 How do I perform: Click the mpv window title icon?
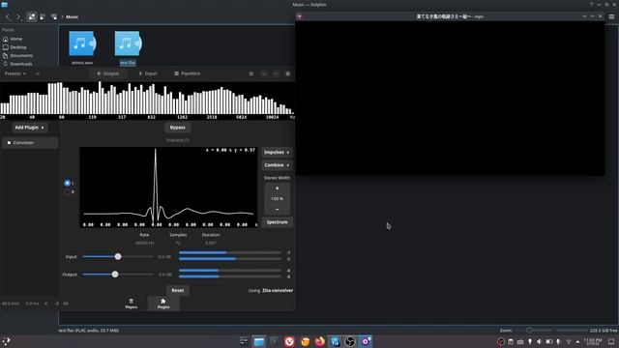[300, 16]
